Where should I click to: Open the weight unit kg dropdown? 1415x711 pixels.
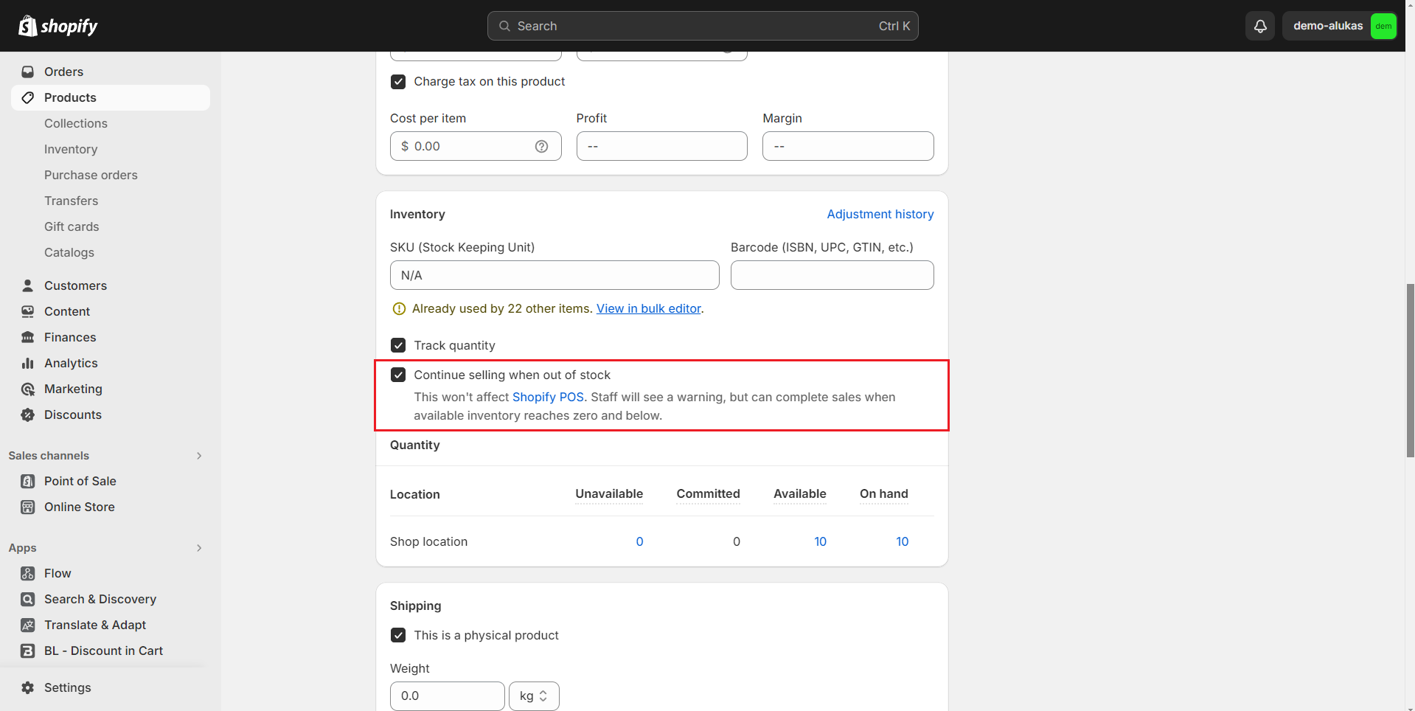[x=533, y=696]
